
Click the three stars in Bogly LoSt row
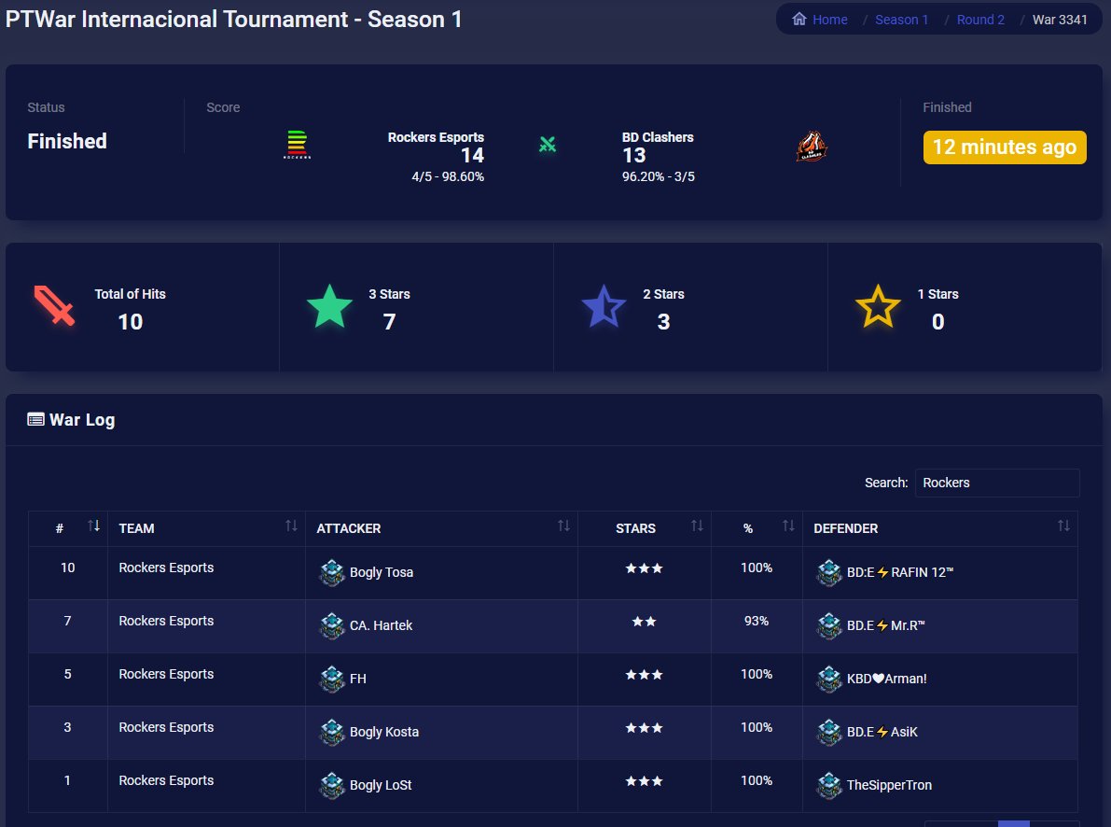click(644, 781)
